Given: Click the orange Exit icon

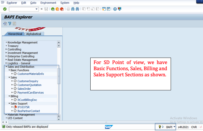Looking at the screenshot, I should pyautogui.click(x=57, y=9).
